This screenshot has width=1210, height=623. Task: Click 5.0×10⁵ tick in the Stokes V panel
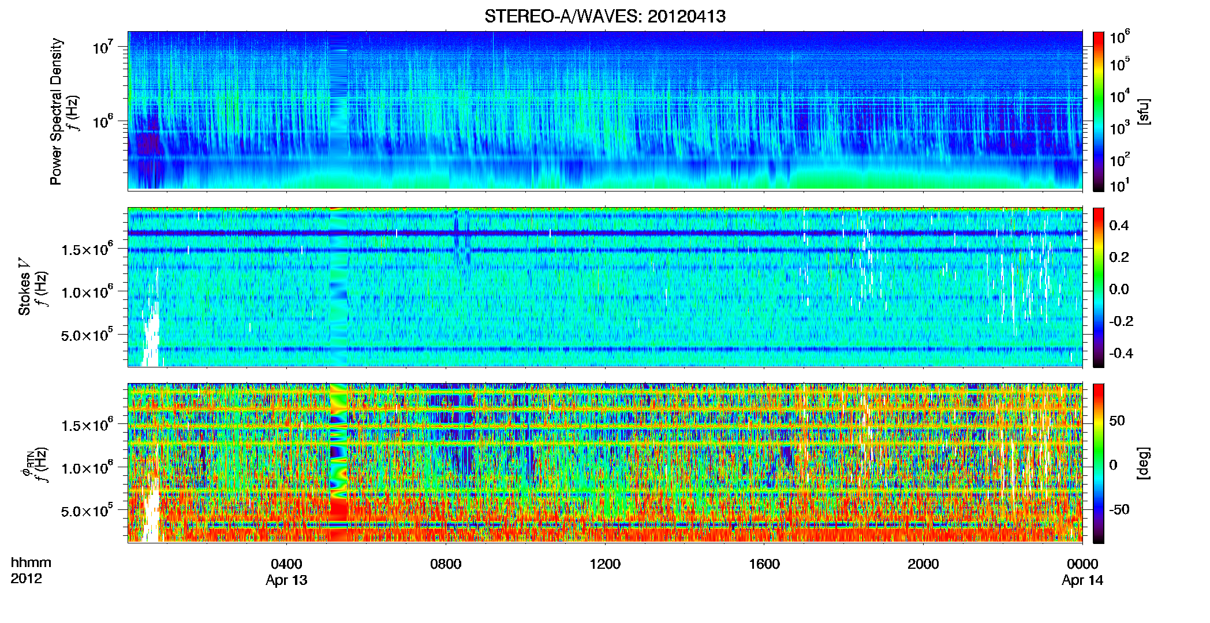tap(87, 335)
